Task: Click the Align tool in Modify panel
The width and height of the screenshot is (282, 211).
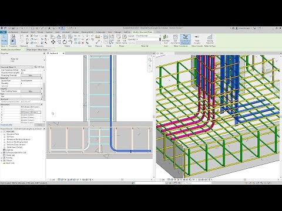Action: click(x=53, y=36)
